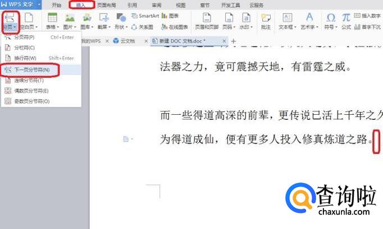Viewport: 383px width, 229px height.
Task: Select 偶数页分节符(E) even page break
Action: [41, 91]
